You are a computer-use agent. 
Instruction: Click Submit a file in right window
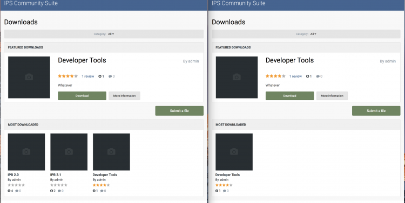(x=376, y=111)
